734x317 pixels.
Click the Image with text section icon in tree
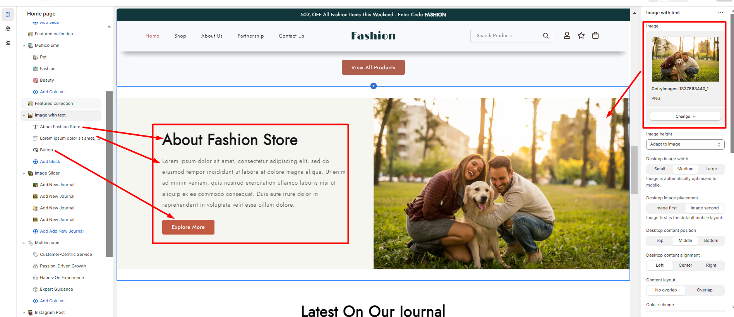(x=30, y=115)
